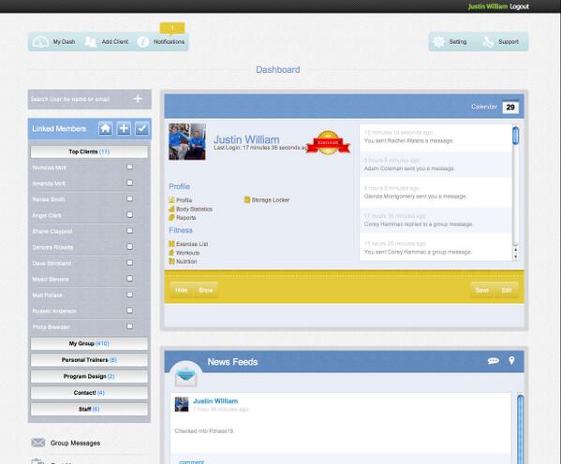Image resolution: width=561 pixels, height=464 pixels.
Task: Click the Support phone icon
Action: (488, 42)
